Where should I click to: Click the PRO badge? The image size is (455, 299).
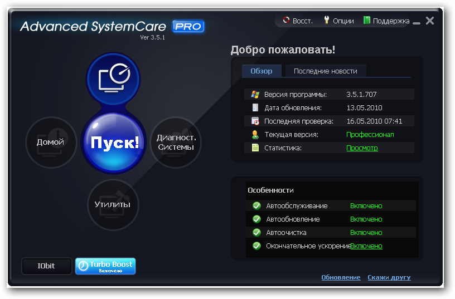(x=188, y=26)
